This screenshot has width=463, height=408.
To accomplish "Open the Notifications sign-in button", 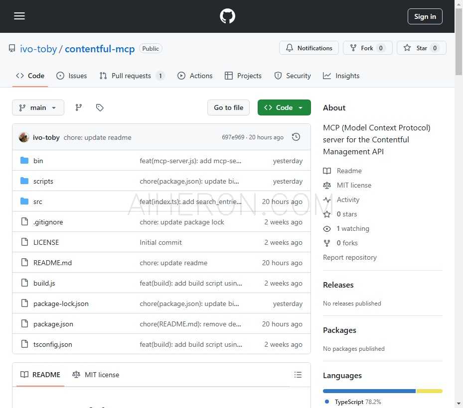I will 309,48.
